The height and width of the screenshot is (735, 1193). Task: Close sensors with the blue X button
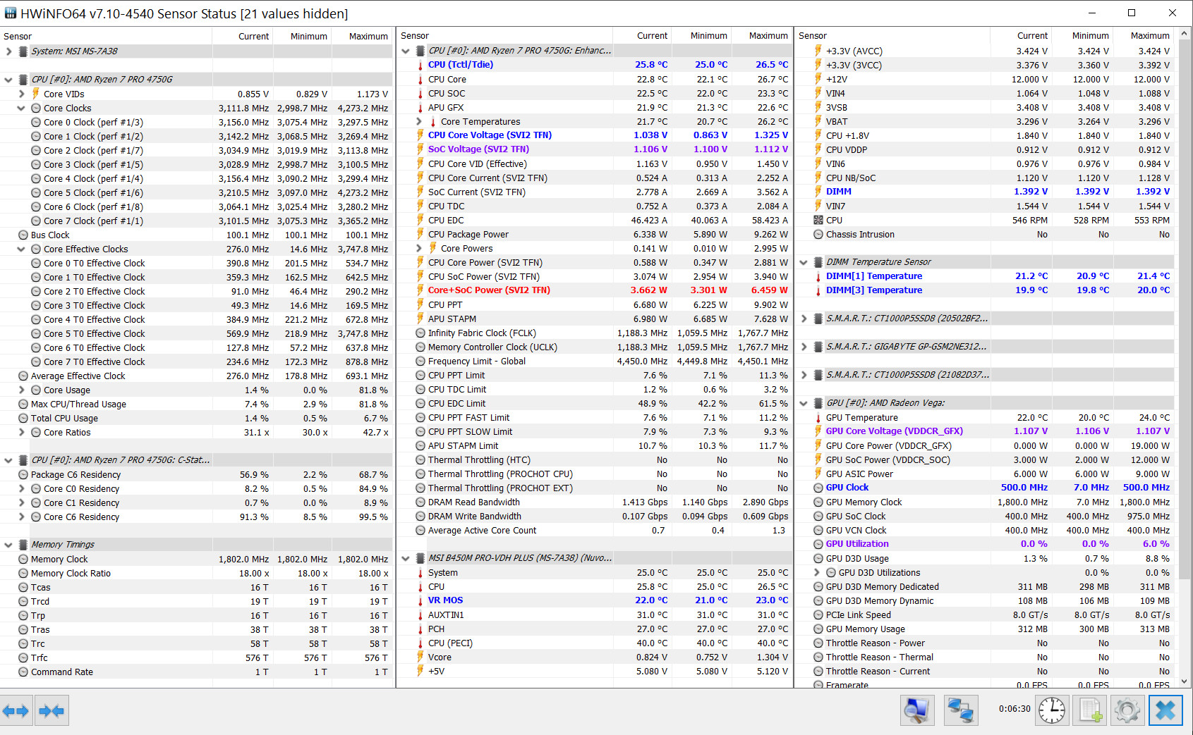tap(1165, 710)
